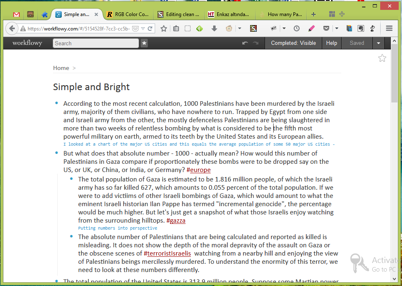Open the dropdown beside the Pocket icon
402x286 pixels.
pyautogui.click(x=337, y=28)
